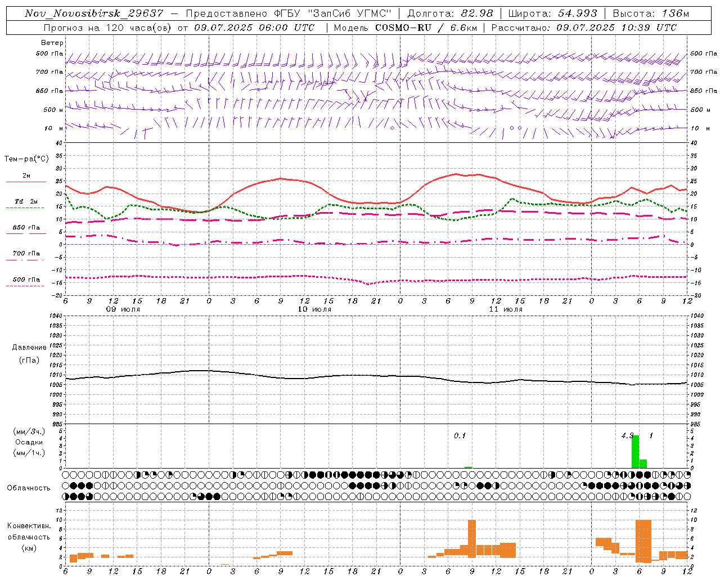Click the Тем-ра(°C) temperature panel label

coord(26,159)
